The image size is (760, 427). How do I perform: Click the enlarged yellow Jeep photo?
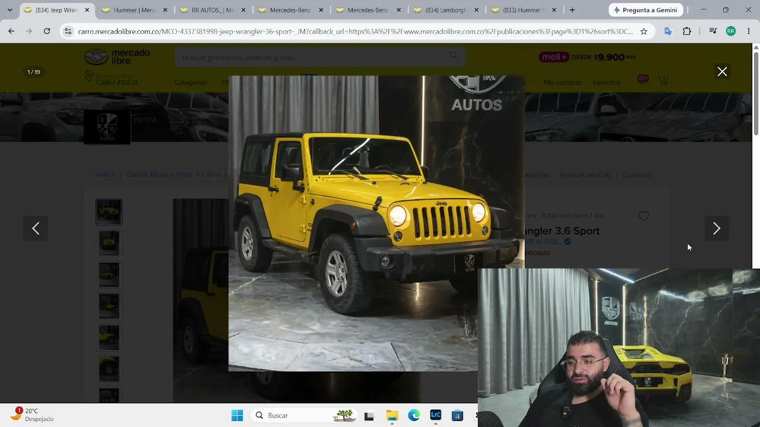point(376,223)
